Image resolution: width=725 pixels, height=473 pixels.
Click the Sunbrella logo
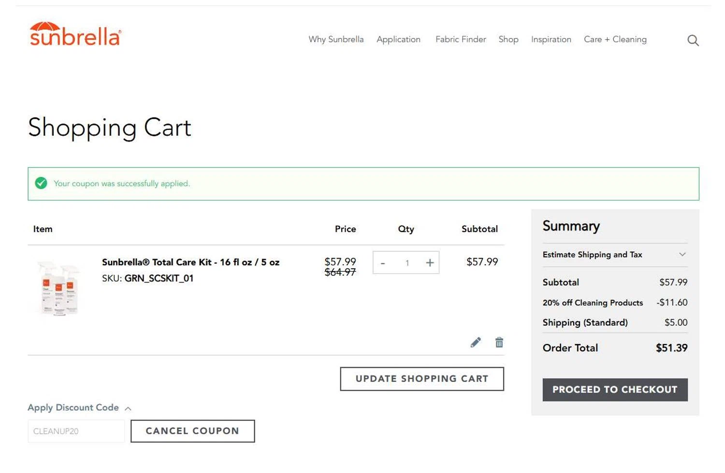[x=75, y=34]
